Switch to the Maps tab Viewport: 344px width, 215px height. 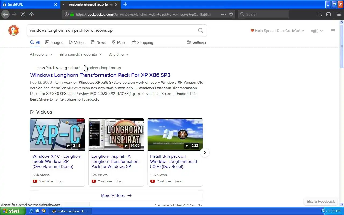click(x=119, y=42)
